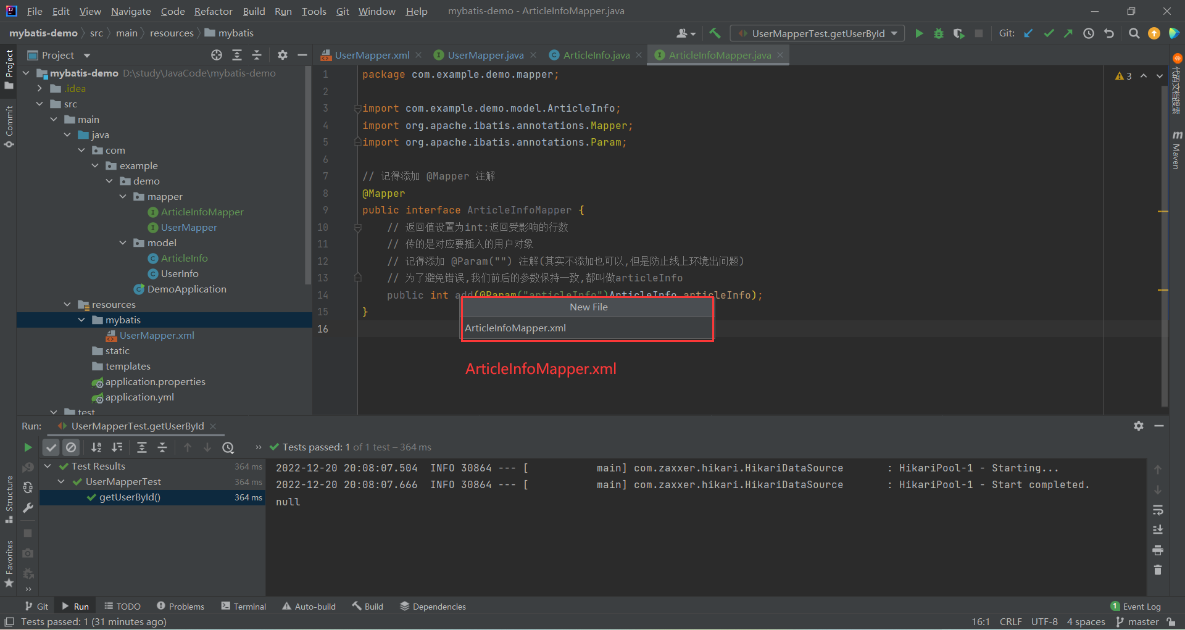
Task: Show Git history clock icon
Action: pos(1089,33)
